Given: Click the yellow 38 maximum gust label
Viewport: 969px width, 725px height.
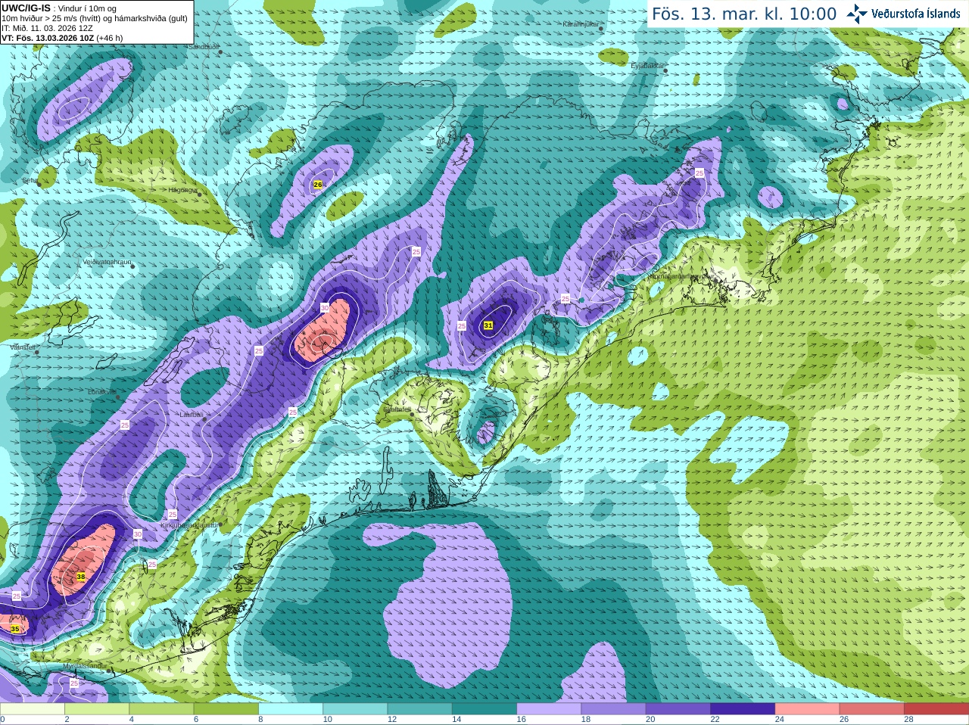Looking at the screenshot, I should (81, 577).
